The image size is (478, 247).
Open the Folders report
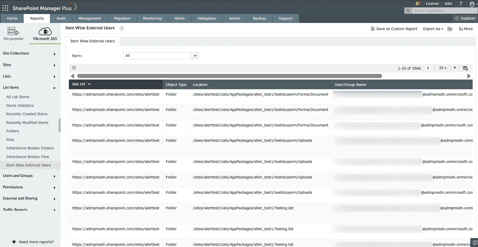[x=12, y=131]
